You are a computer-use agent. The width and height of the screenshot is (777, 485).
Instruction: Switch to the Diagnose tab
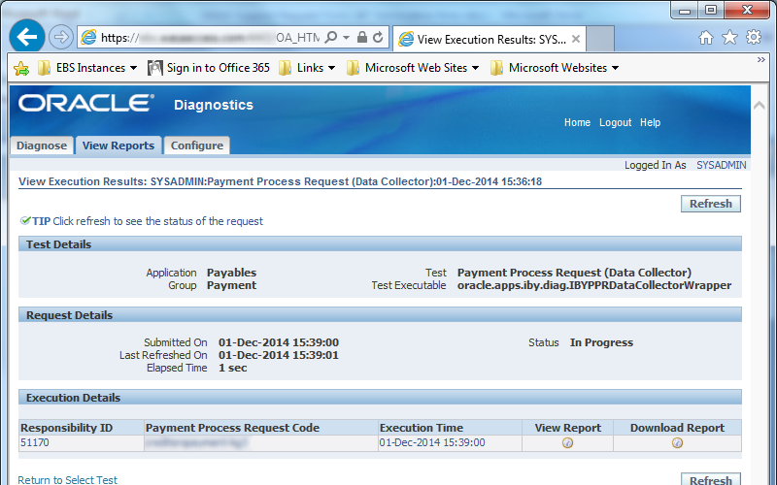point(42,145)
